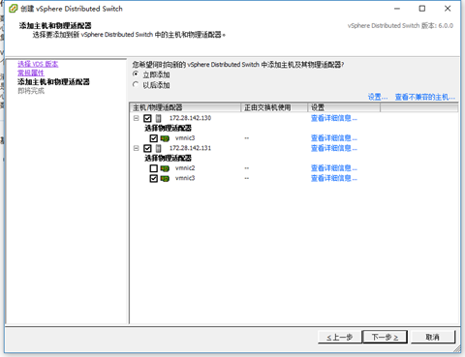Click the host icon for 172.28.142.130
The image size is (465, 357).
pos(158,118)
